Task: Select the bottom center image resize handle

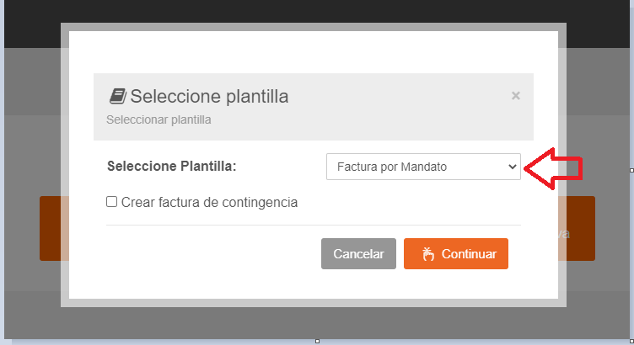Action: point(317,342)
